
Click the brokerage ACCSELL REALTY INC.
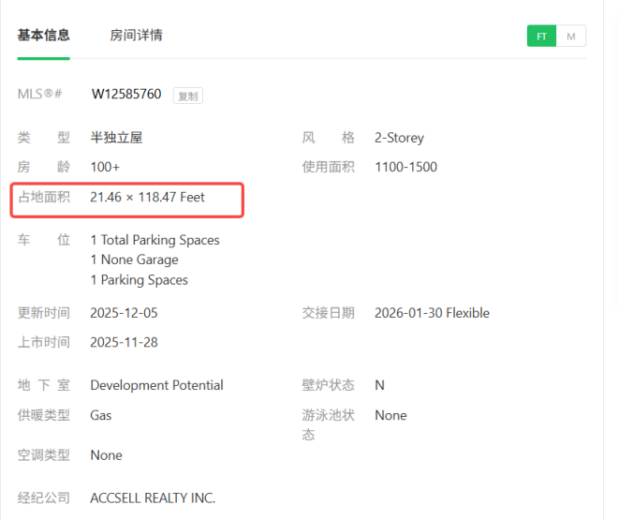point(153,498)
